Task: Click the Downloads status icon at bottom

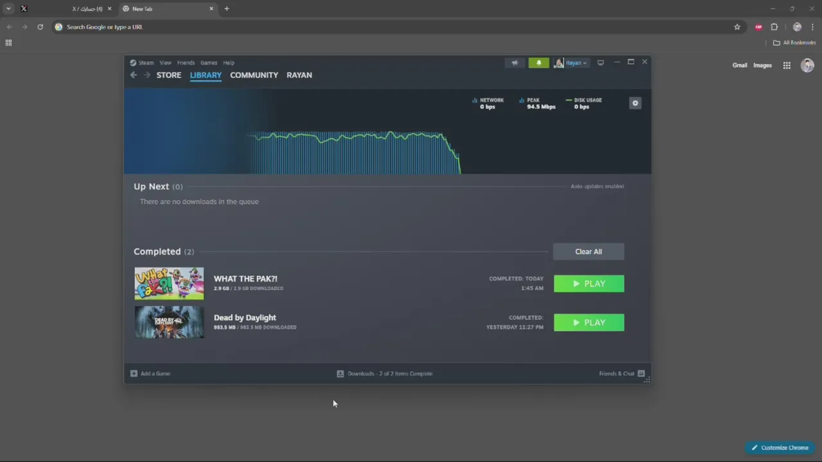Action: click(340, 373)
